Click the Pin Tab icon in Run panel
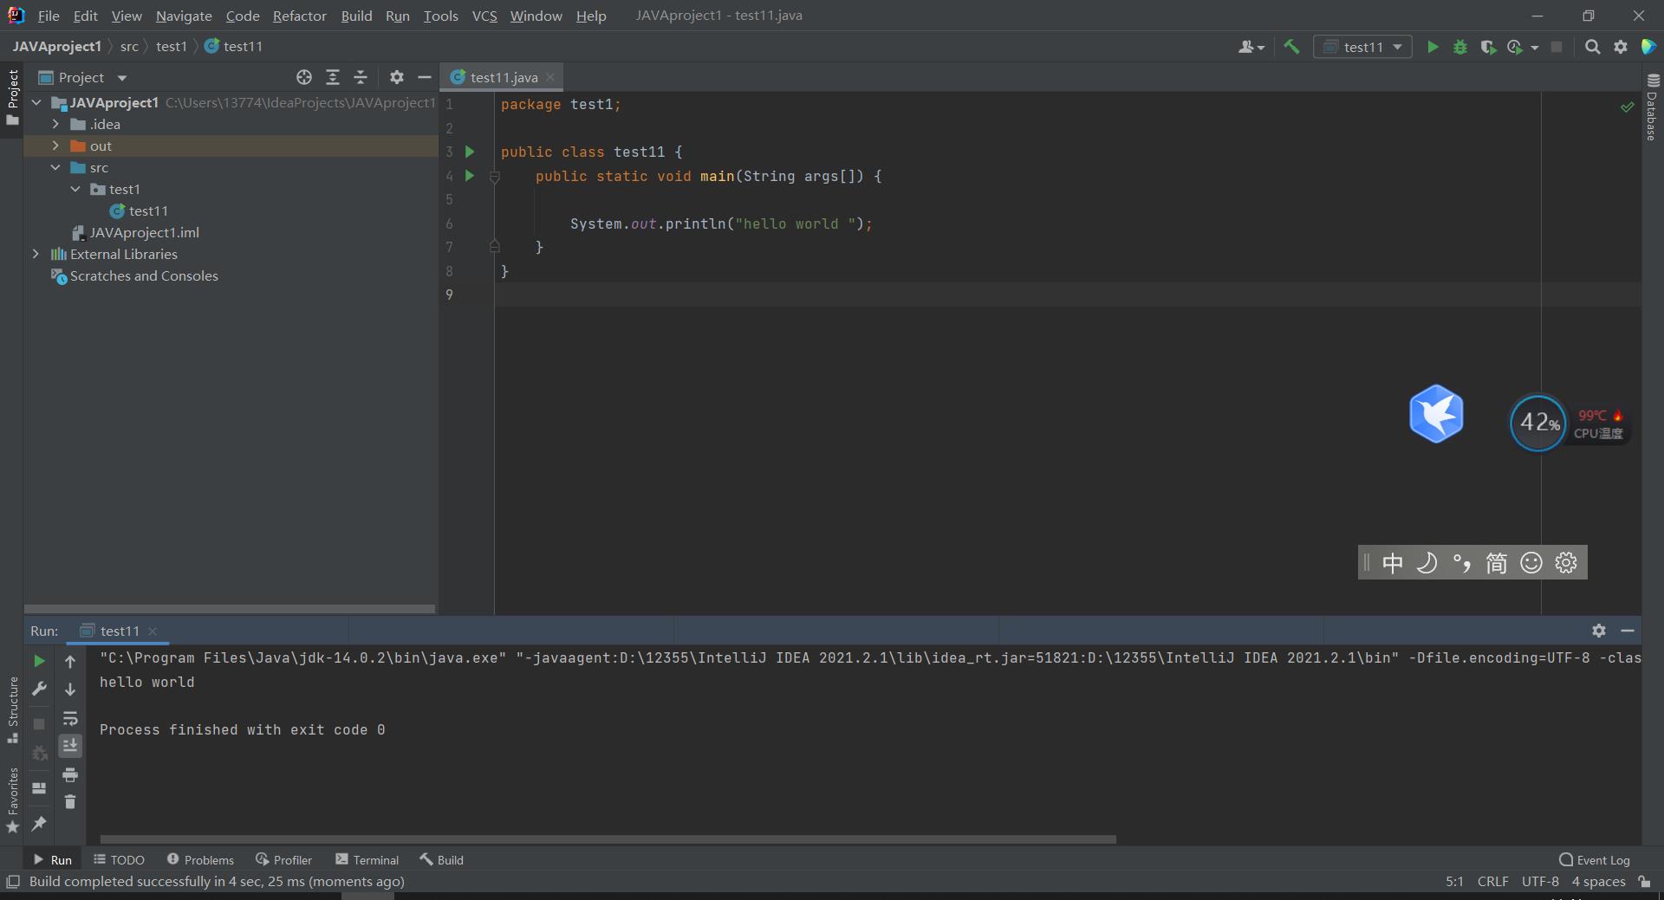The width and height of the screenshot is (1664, 900). 39,824
